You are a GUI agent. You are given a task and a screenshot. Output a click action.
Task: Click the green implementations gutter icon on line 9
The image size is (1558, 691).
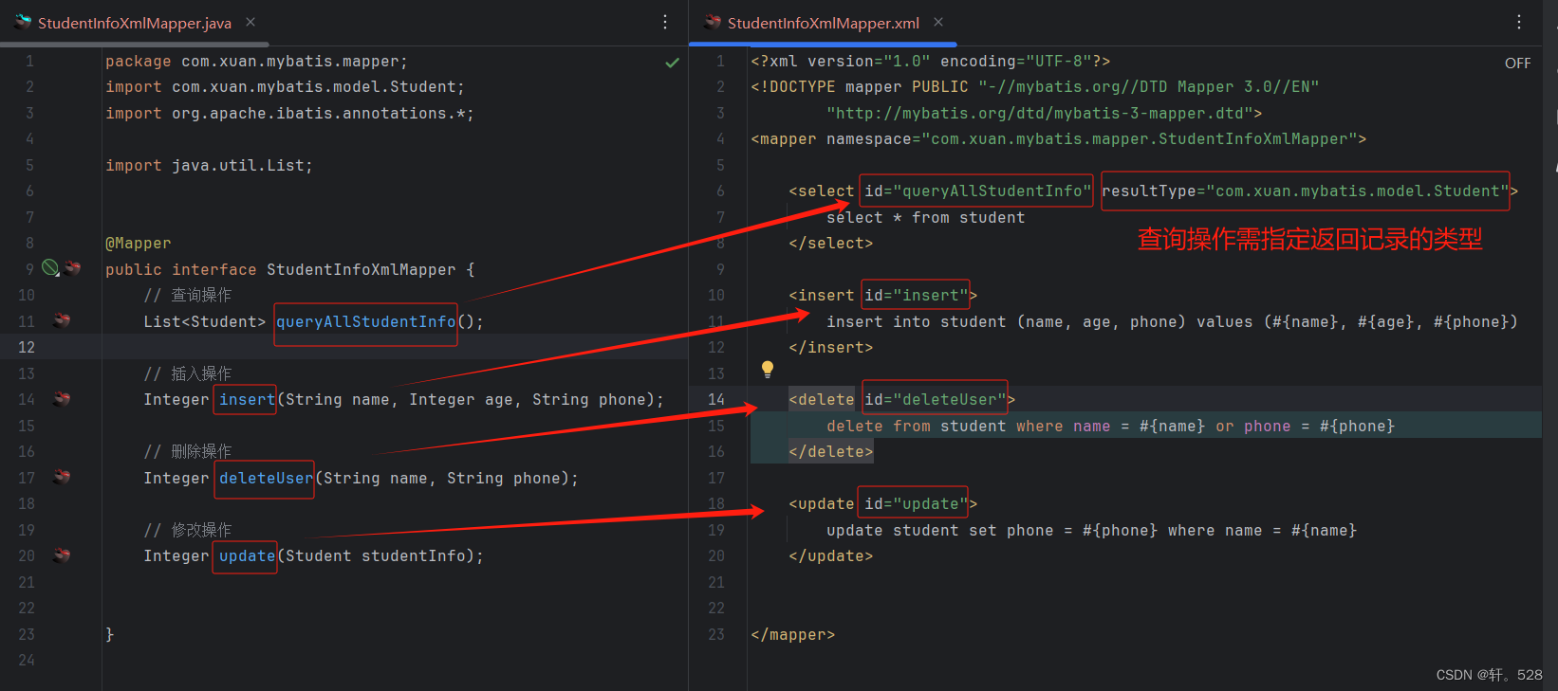click(51, 268)
